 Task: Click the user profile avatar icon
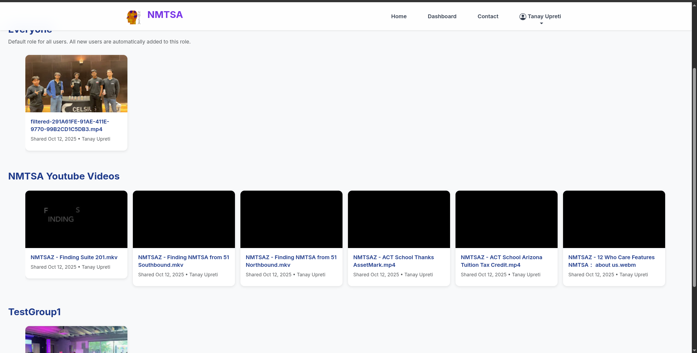pos(522,17)
